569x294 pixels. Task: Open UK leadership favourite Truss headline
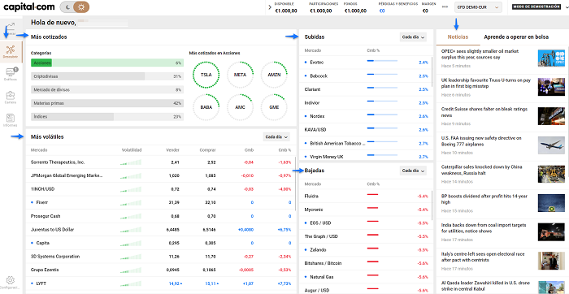[x=485, y=84]
